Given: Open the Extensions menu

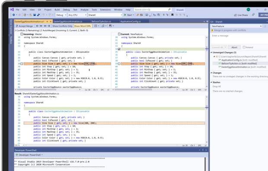Looking at the screenshot, I should pos(105,10).
